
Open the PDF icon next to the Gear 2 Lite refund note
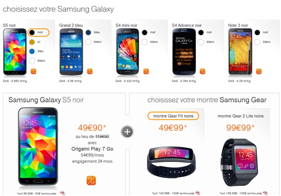pyautogui.click(x=265, y=193)
